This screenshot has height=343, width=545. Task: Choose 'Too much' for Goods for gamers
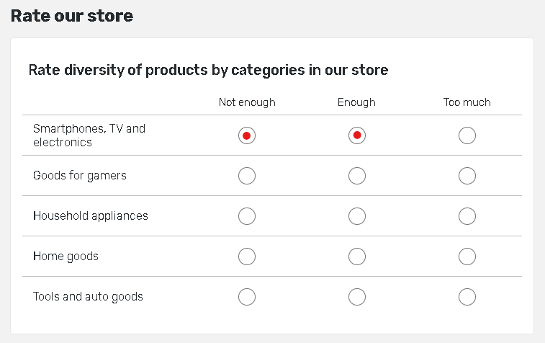[467, 176]
